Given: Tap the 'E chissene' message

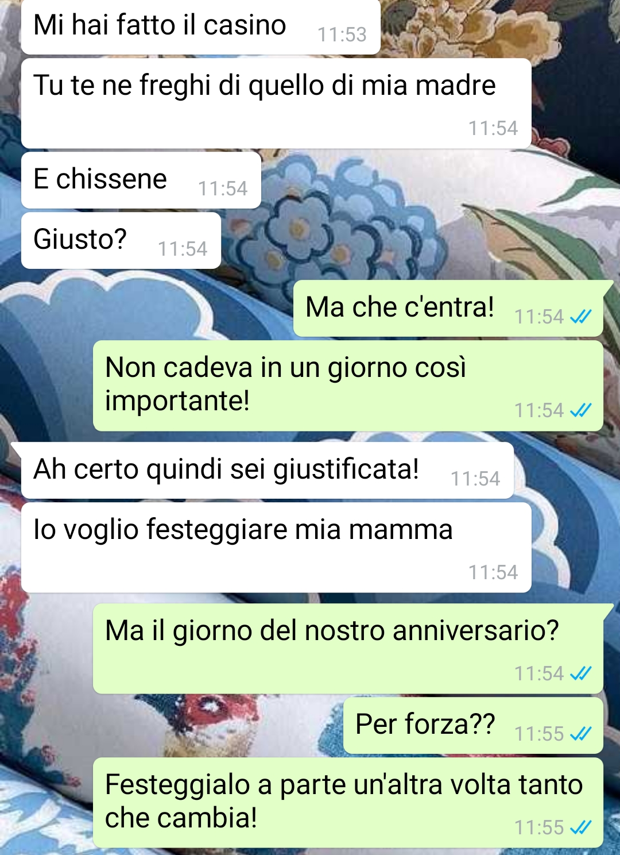Looking at the screenshot, I should tap(141, 180).
